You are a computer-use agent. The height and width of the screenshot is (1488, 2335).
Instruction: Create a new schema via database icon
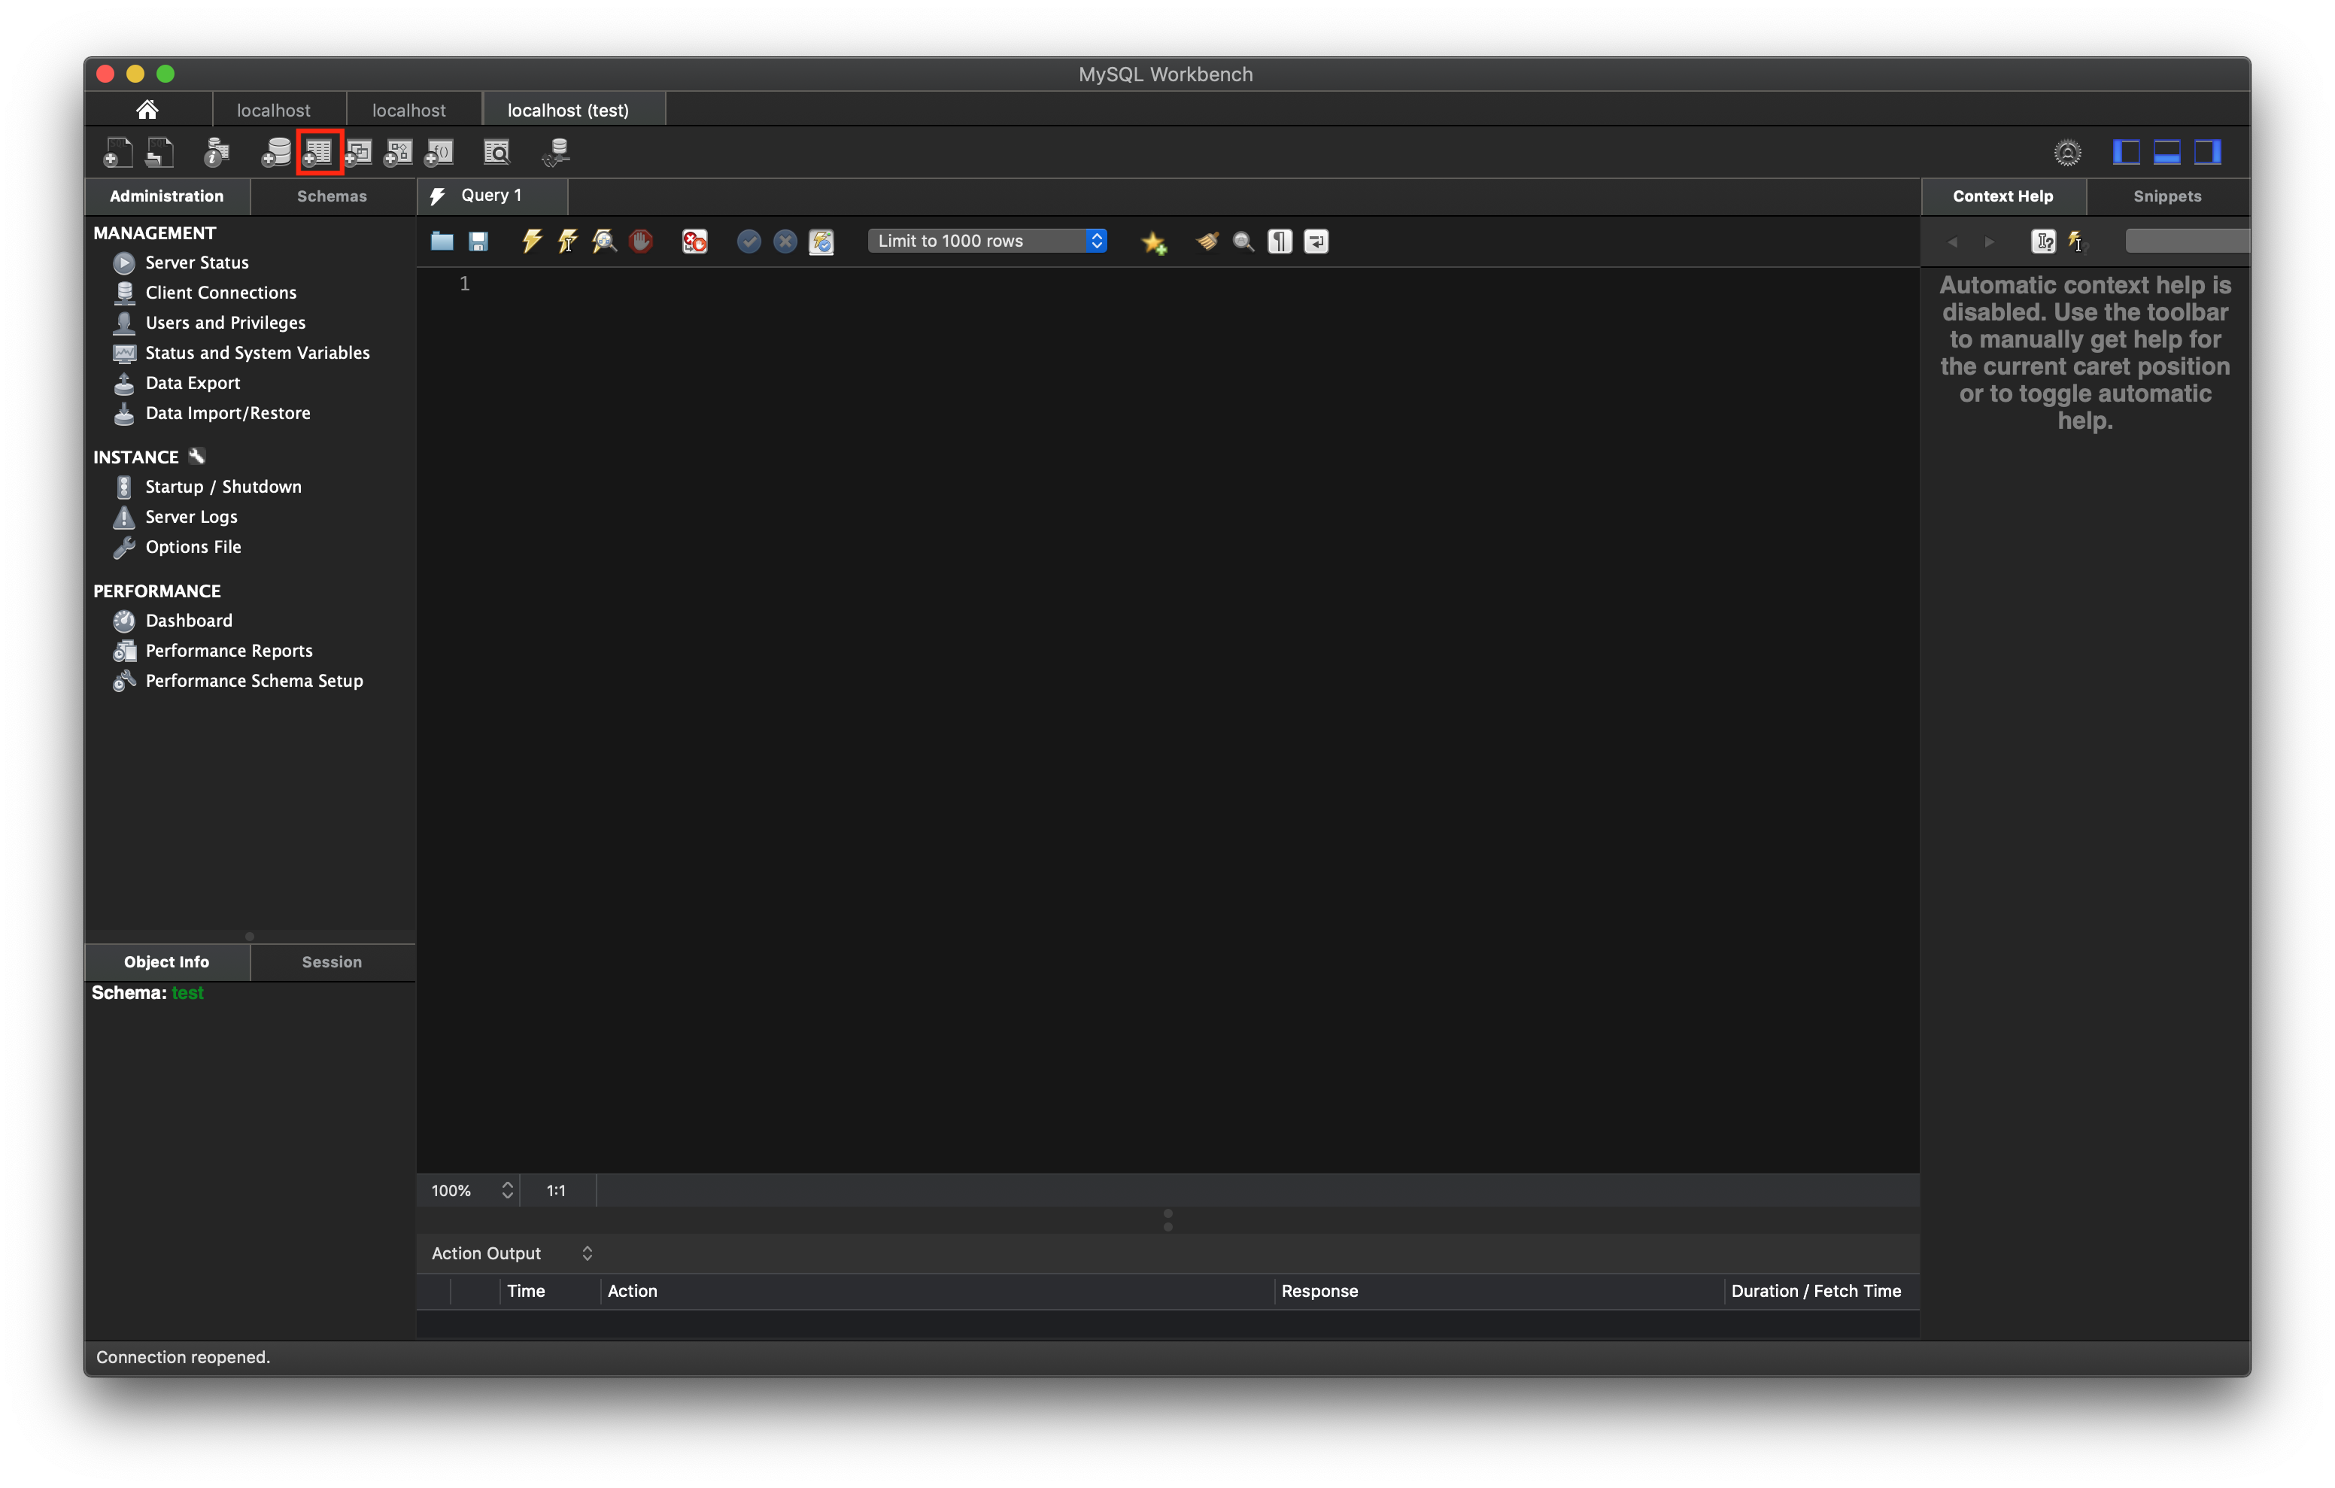click(276, 152)
